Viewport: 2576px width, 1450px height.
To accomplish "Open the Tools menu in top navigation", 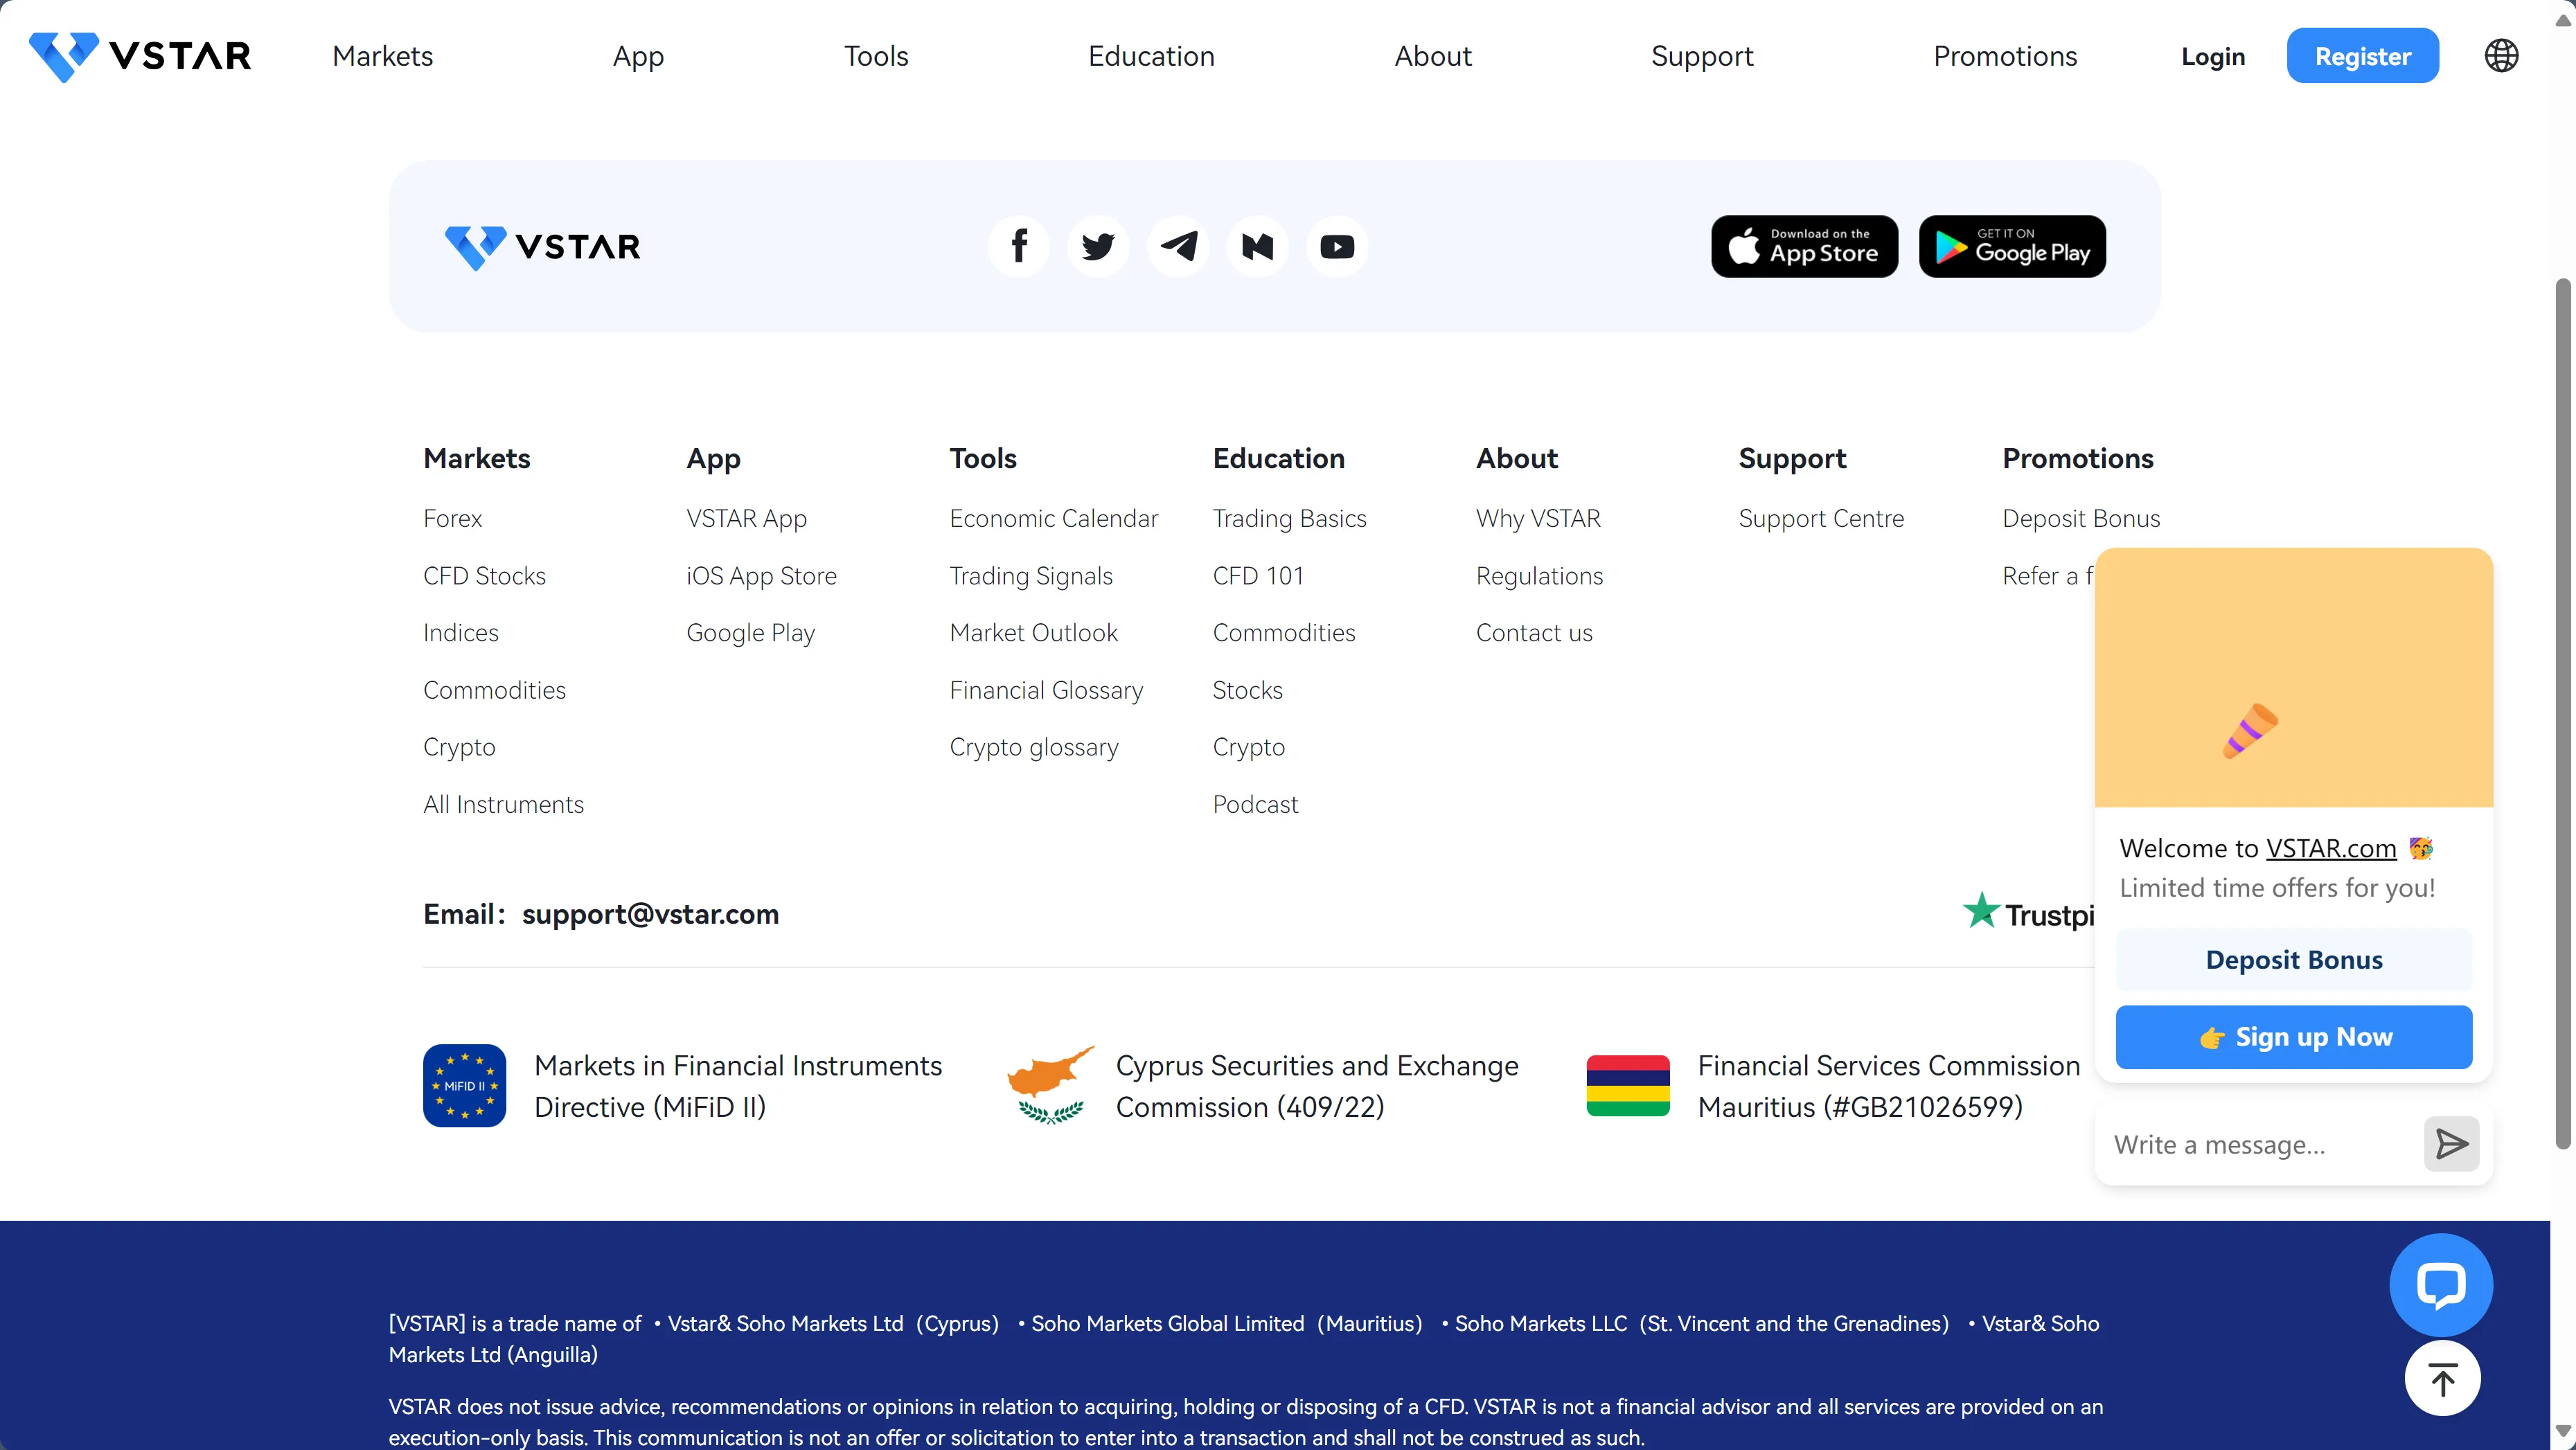I will pos(876,56).
